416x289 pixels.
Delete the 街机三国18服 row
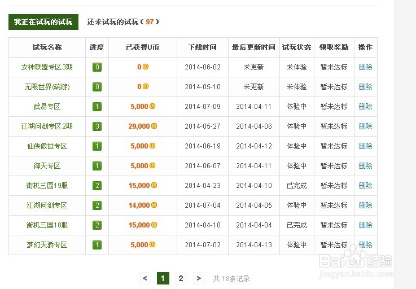[365, 225]
